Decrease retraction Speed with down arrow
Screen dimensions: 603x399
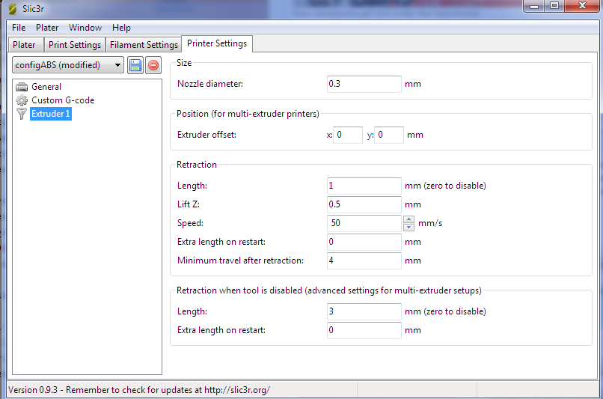coord(408,227)
